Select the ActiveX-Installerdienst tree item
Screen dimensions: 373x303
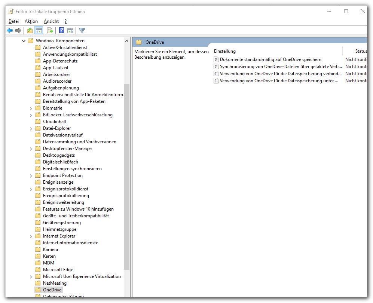tap(65, 48)
